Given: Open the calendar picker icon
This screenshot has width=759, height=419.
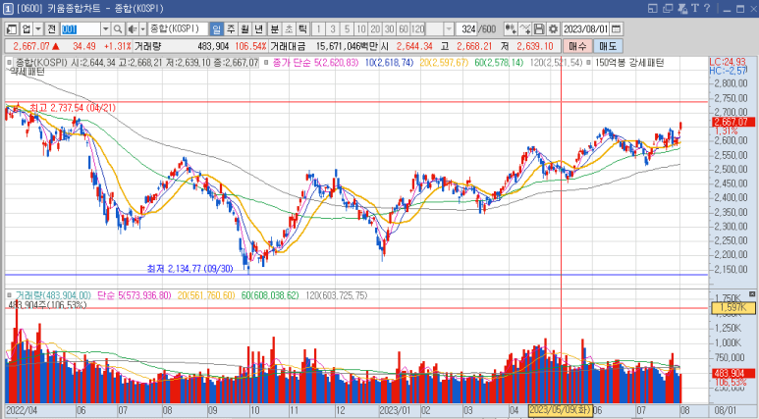Looking at the screenshot, I should (617, 29).
